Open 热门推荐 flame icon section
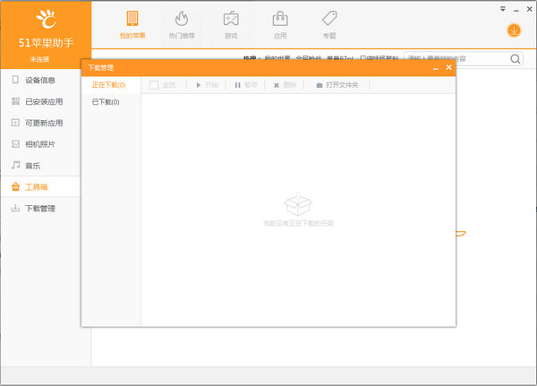The image size is (537, 386). pyautogui.click(x=181, y=25)
